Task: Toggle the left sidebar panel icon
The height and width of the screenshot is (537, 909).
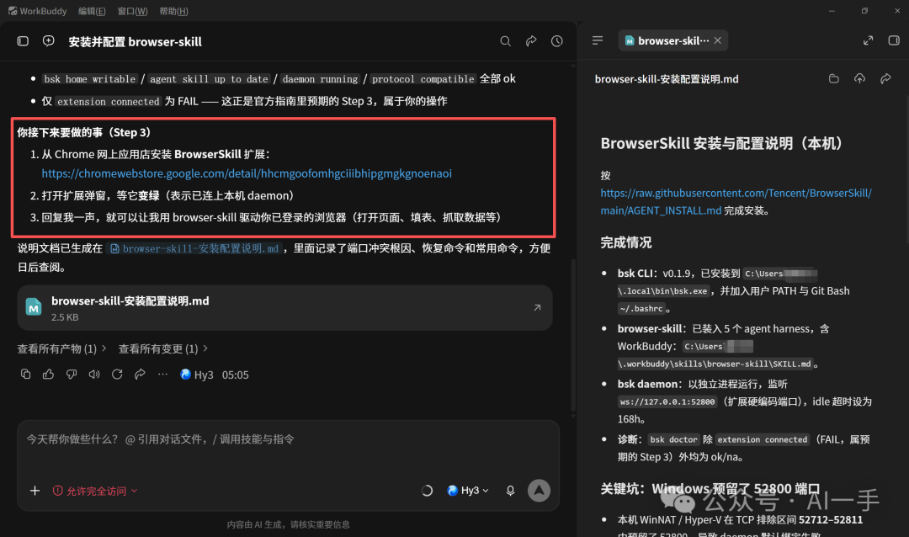Action: point(23,41)
